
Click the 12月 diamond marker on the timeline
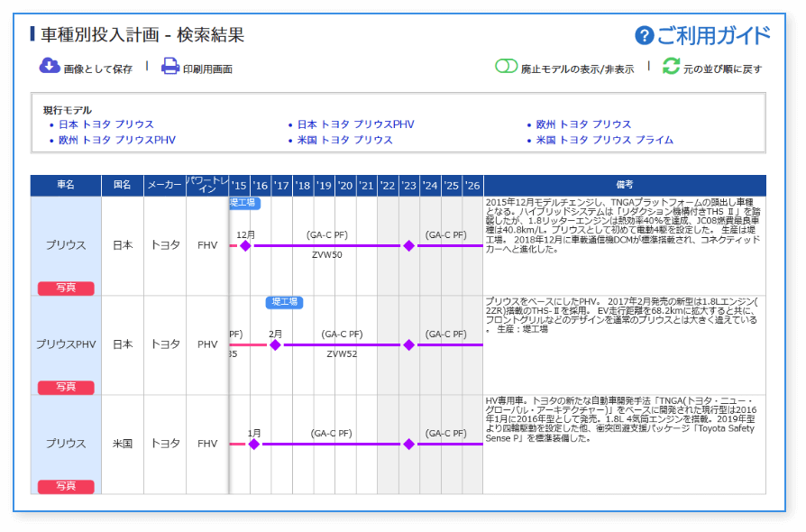245,245
